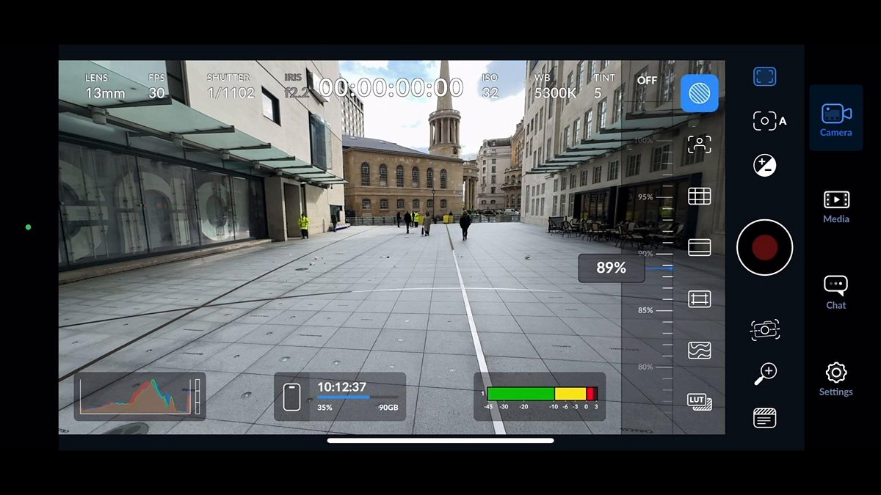Viewport: 881px width, 495px height.
Task: Toggle the zebra stripes overlay button
Action: coord(699,93)
